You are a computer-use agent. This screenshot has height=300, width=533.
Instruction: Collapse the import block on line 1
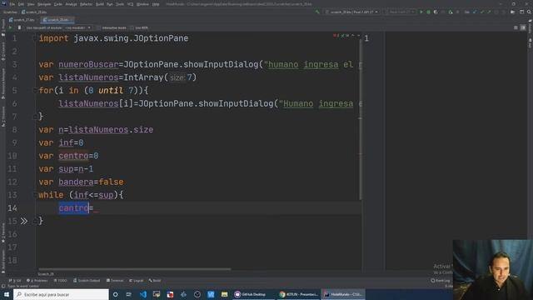(35, 38)
